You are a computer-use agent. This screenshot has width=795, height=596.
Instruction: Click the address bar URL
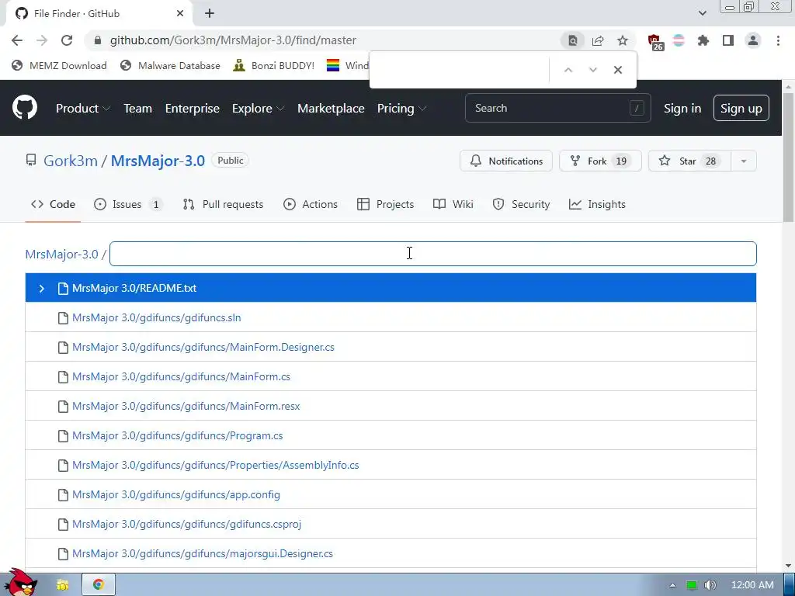(x=233, y=40)
